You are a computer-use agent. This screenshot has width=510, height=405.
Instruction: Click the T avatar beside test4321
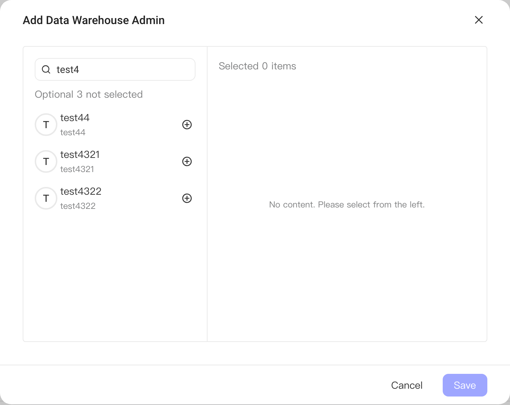pos(46,161)
